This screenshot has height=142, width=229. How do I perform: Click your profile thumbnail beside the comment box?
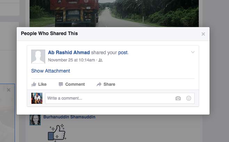click(37, 98)
